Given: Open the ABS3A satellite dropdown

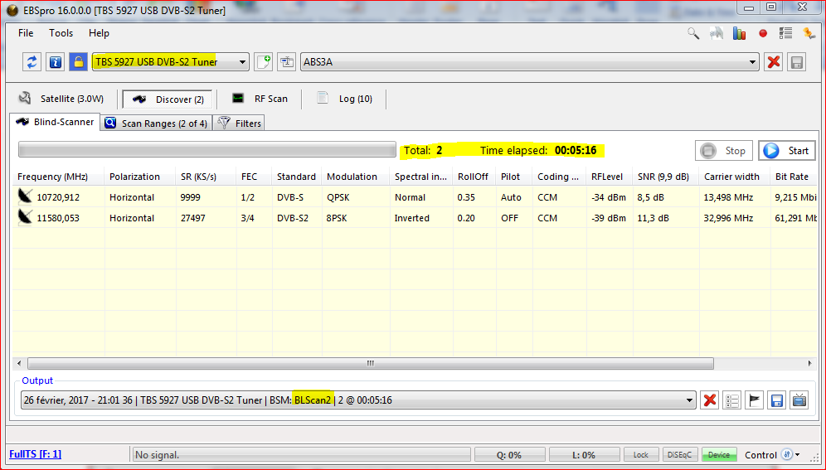Looking at the screenshot, I should pyautogui.click(x=753, y=62).
